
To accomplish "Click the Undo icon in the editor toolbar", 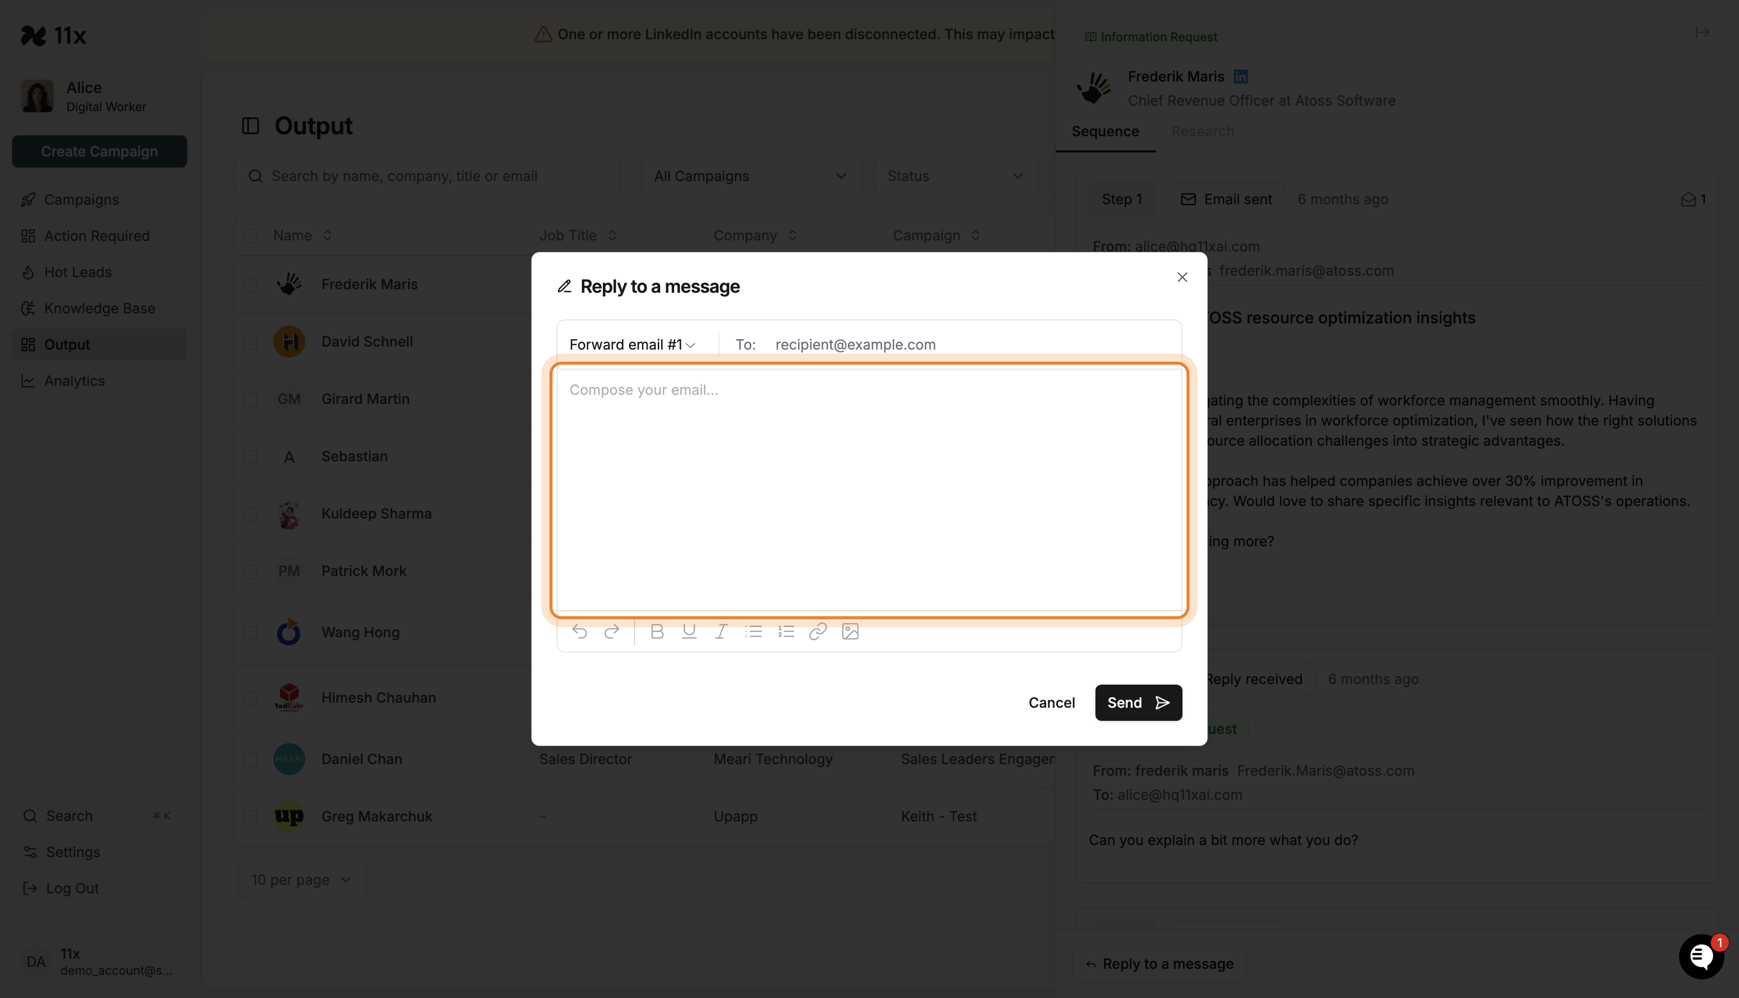I will point(579,631).
